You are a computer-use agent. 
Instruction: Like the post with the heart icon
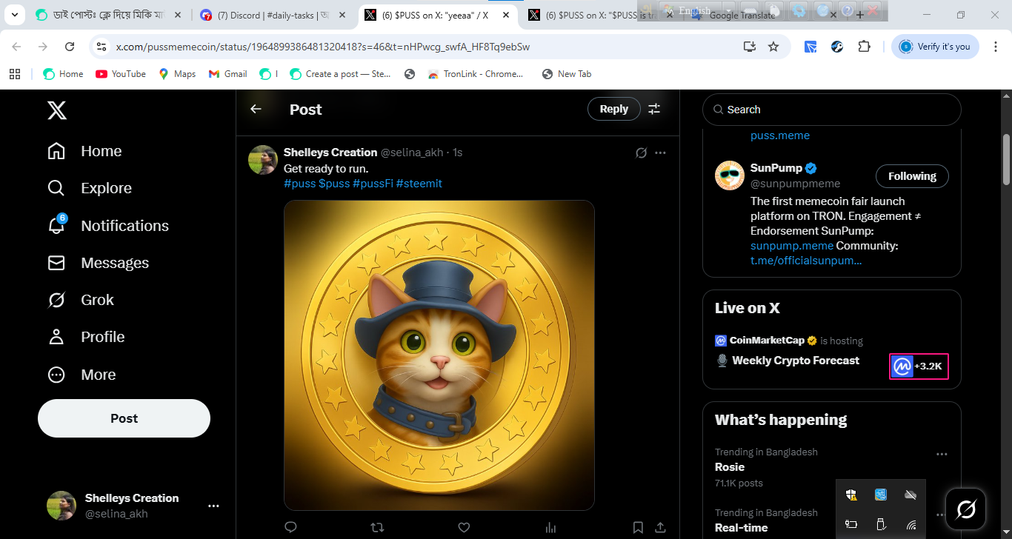[464, 527]
